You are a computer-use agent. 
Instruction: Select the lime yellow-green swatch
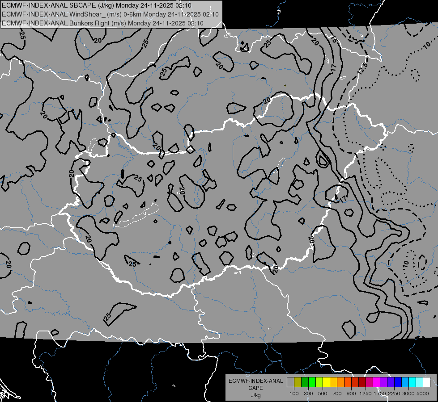point(319,382)
